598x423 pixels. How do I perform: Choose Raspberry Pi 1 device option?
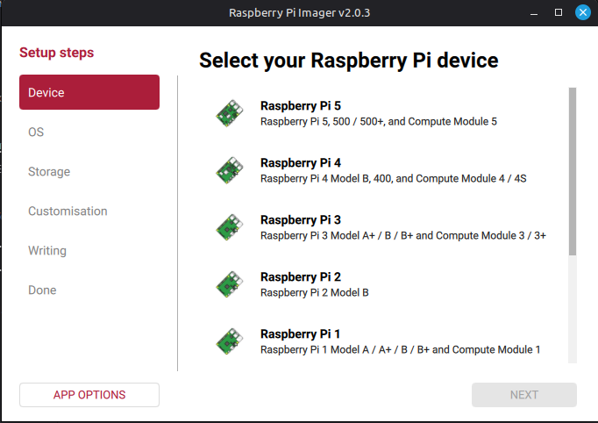(383, 341)
